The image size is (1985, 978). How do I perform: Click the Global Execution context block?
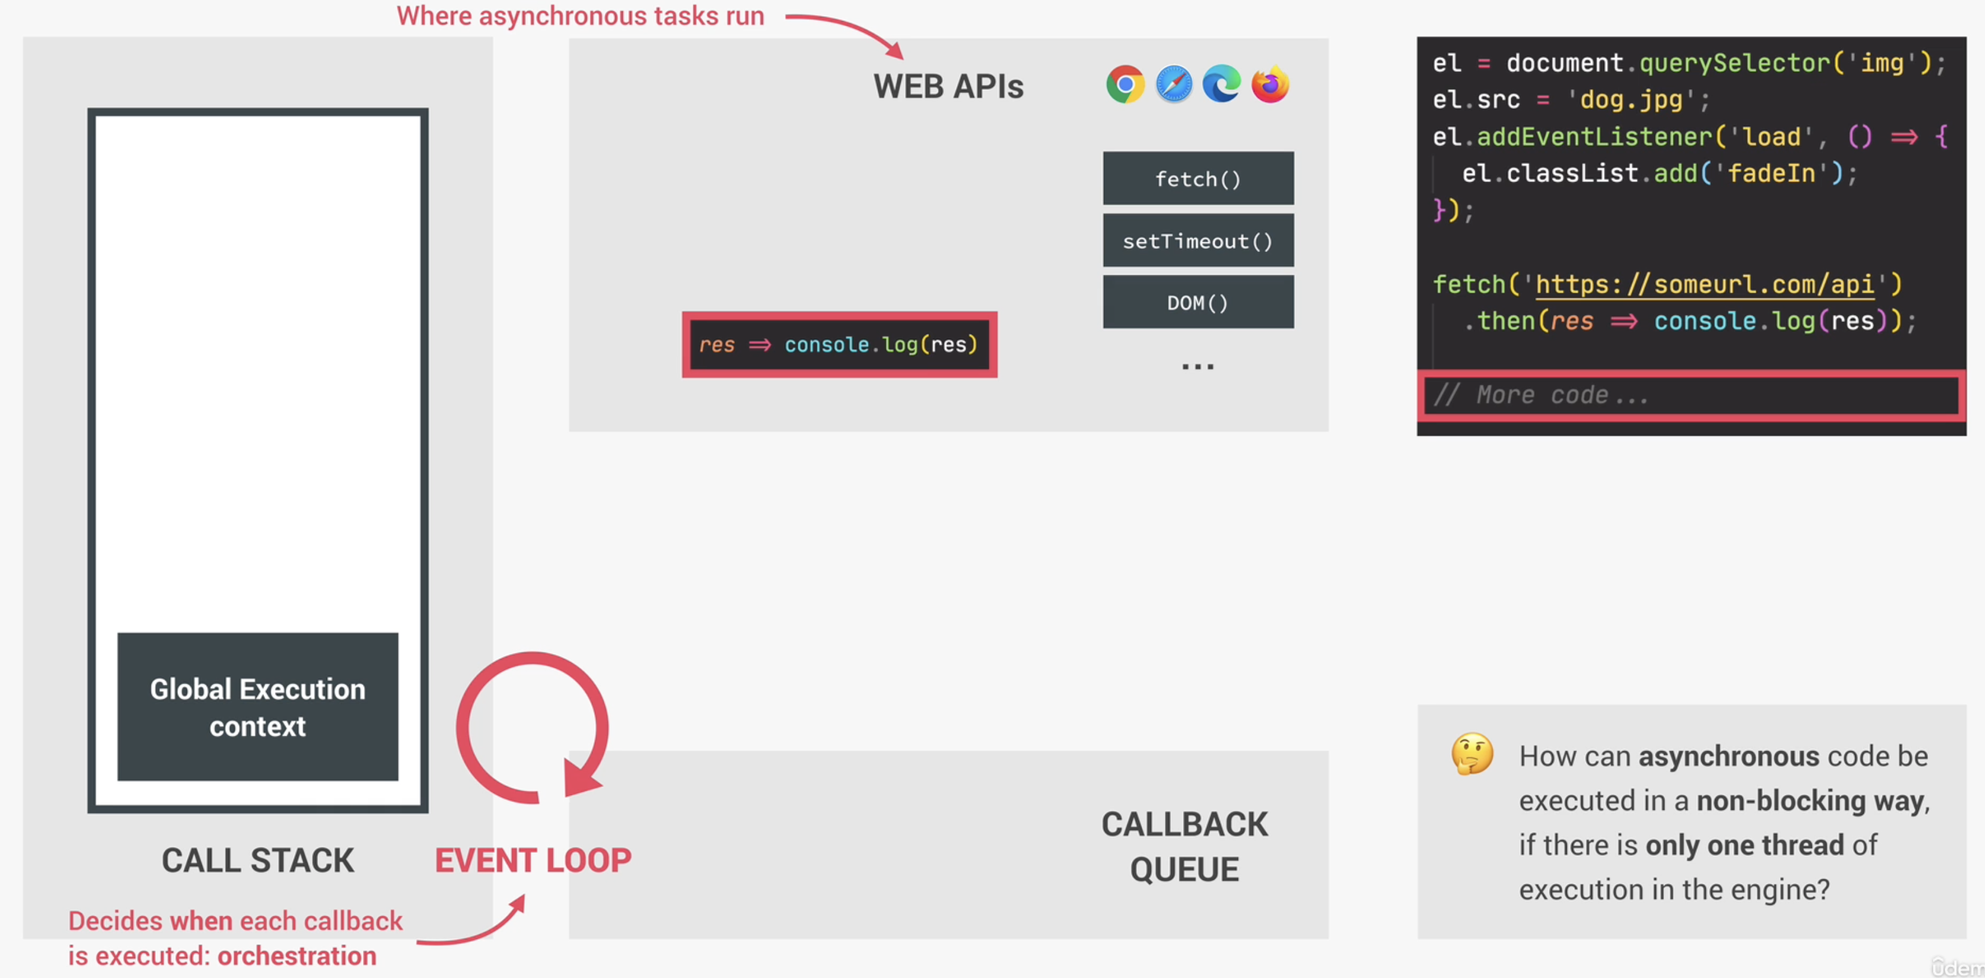click(258, 707)
